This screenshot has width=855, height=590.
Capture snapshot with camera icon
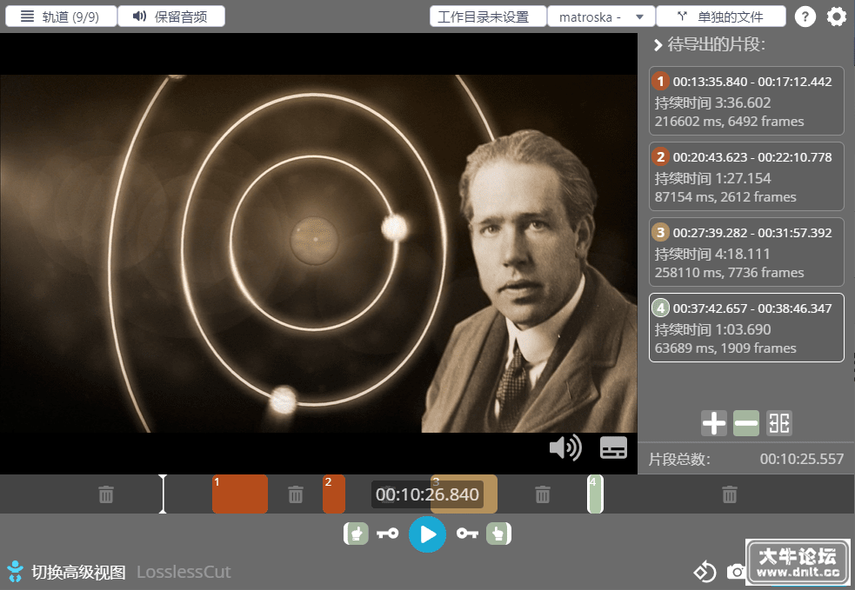pyautogui.click(x=736, y=572)
